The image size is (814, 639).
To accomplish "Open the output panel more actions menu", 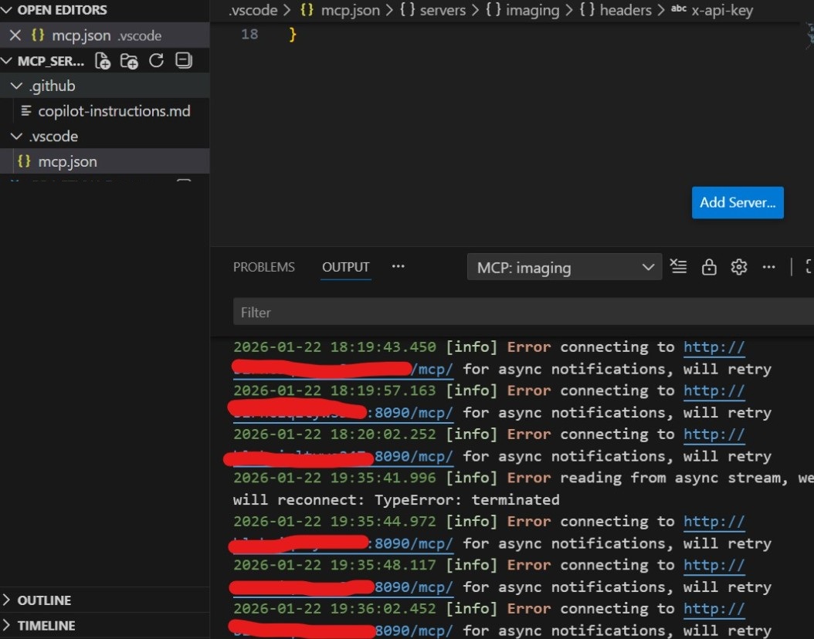I will 768,267.
